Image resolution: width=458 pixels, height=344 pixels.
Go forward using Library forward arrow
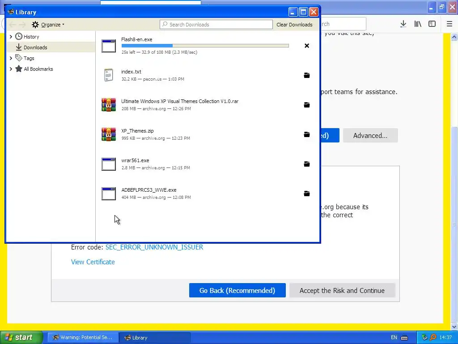pyautogui.click(x=22, y=25)
